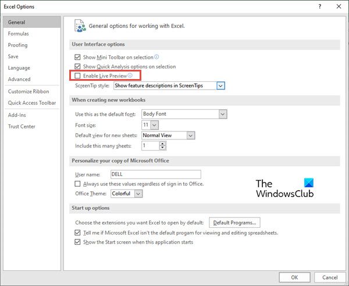
Task: Click the User name field
Action: click(156, 174)
